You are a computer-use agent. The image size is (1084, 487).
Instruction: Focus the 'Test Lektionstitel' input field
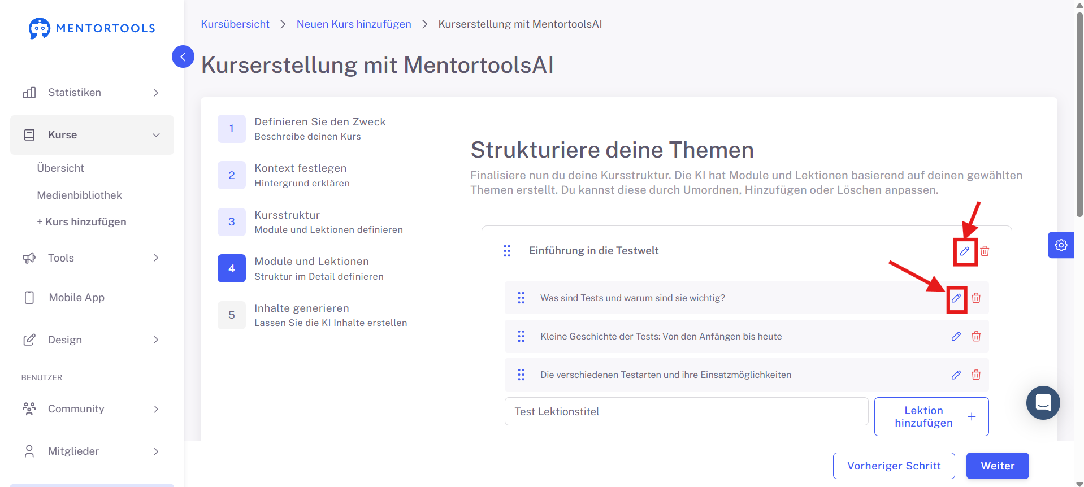[686, 411]
